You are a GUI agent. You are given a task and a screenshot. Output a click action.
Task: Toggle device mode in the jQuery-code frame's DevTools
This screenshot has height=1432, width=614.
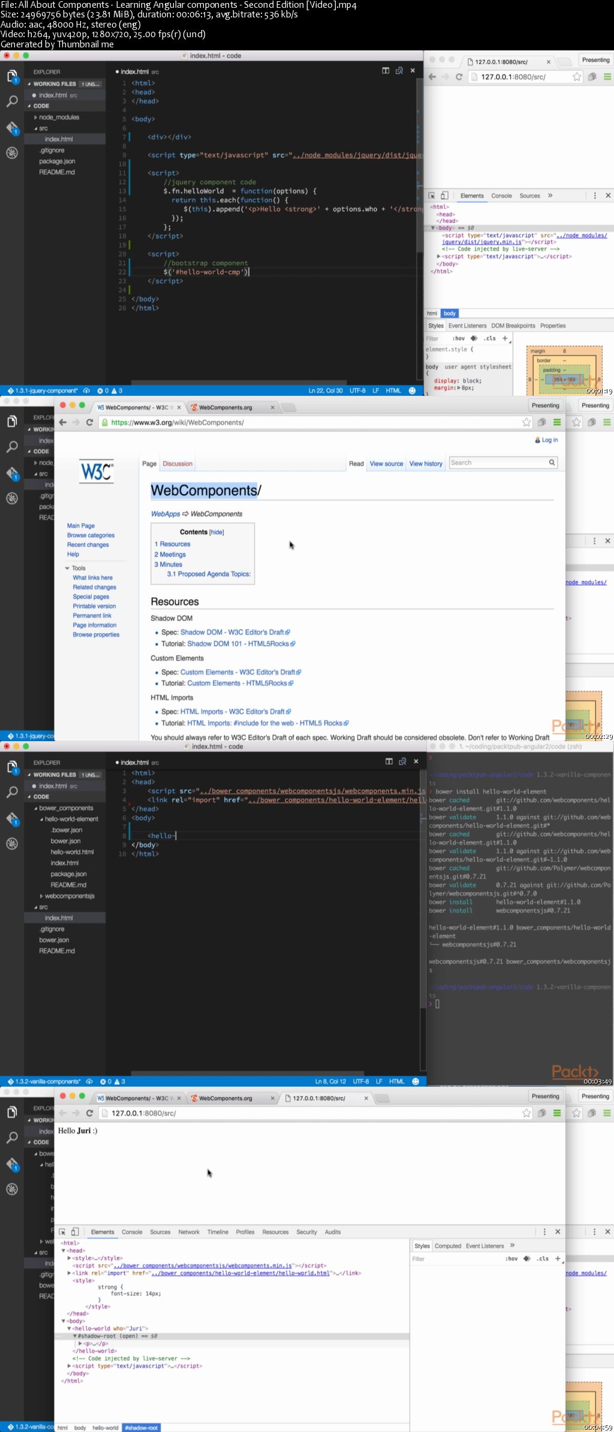444,195
